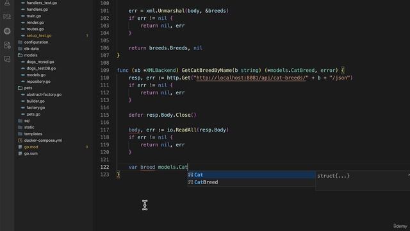
Task: Follow the localhost:8081 cat-breeds URL link
Action: click(x=252, y=78)
